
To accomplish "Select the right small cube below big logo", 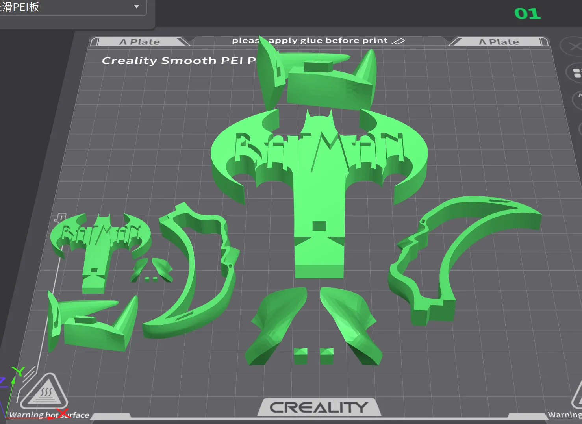I will [x=327, y=356].
